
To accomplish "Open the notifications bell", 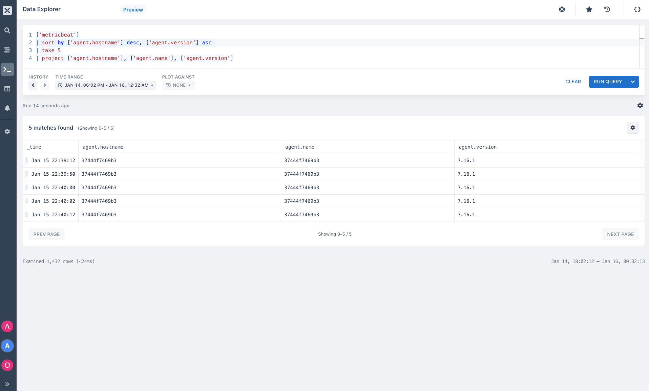I will [7, 108].
